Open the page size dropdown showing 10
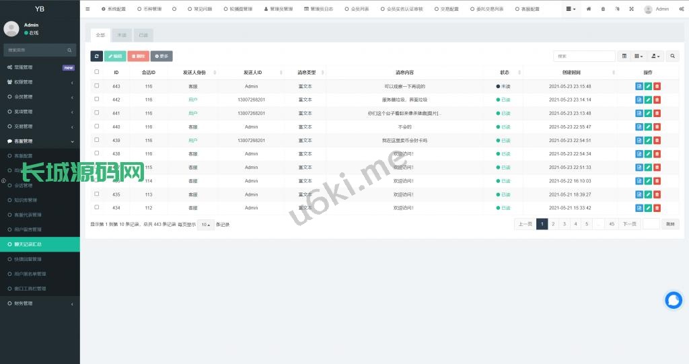Screen dimensions: 689x364 coord(205,225)
